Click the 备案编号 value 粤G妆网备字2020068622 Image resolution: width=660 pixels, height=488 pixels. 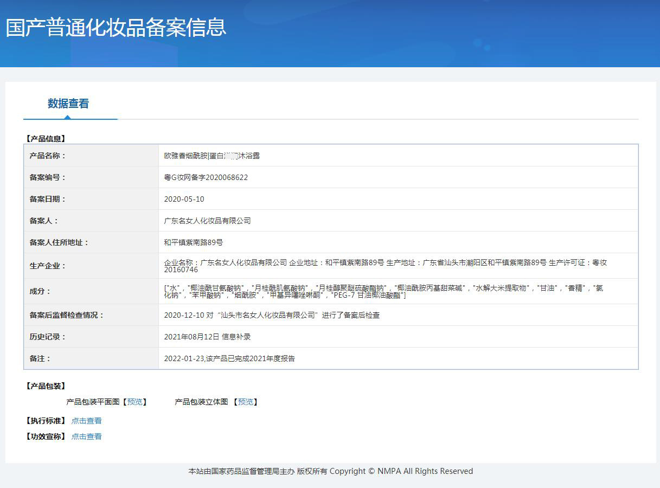pos(206,177)
